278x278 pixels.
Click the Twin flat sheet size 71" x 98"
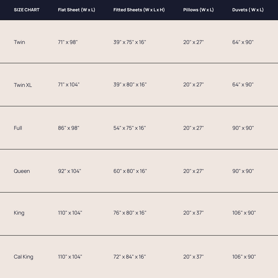click(68, 42)
